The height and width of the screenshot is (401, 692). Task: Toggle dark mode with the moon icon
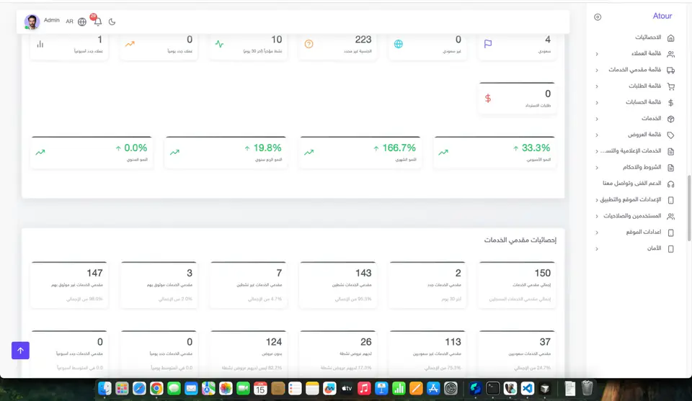[112, 22]
